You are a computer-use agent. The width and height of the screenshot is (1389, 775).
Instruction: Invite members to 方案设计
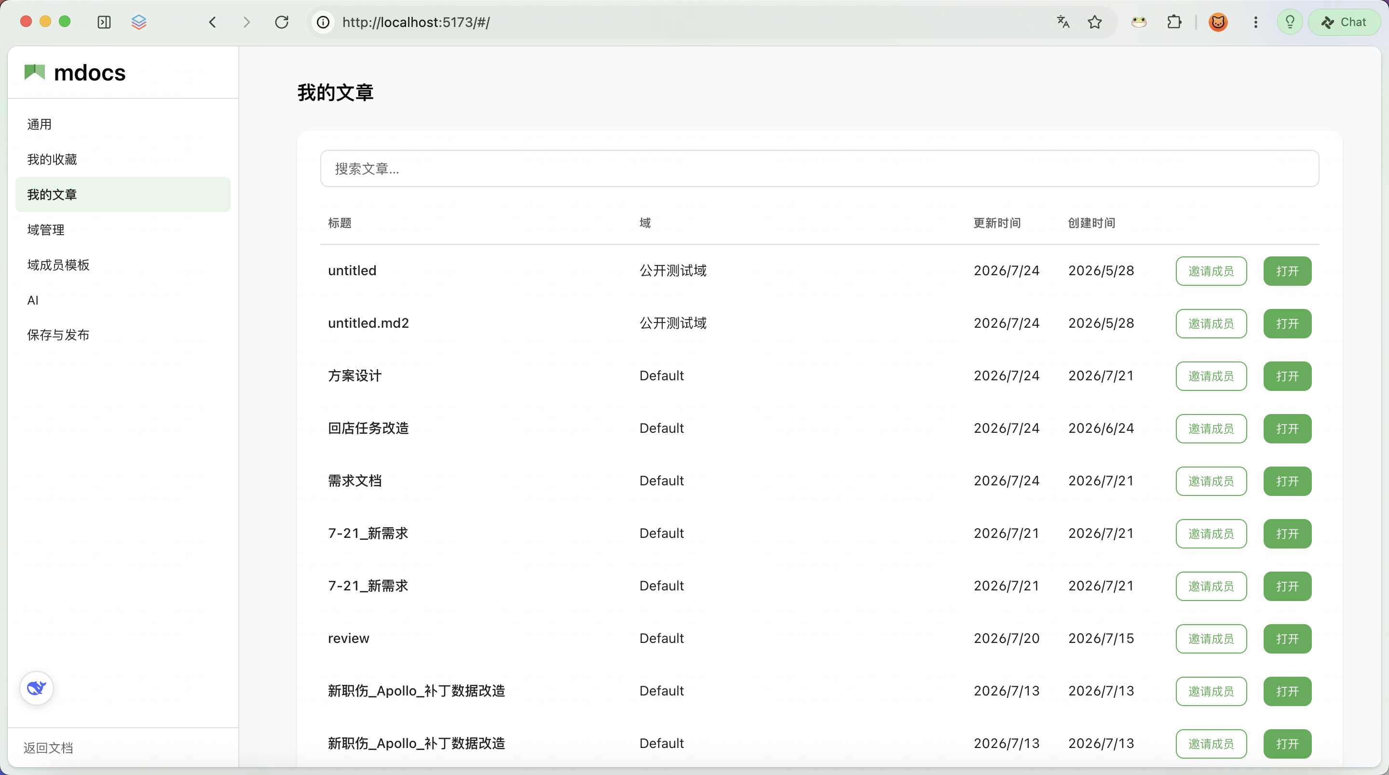[1211, 376]
